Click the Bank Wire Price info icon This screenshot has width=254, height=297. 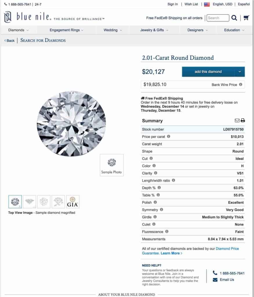pos(241,84)
